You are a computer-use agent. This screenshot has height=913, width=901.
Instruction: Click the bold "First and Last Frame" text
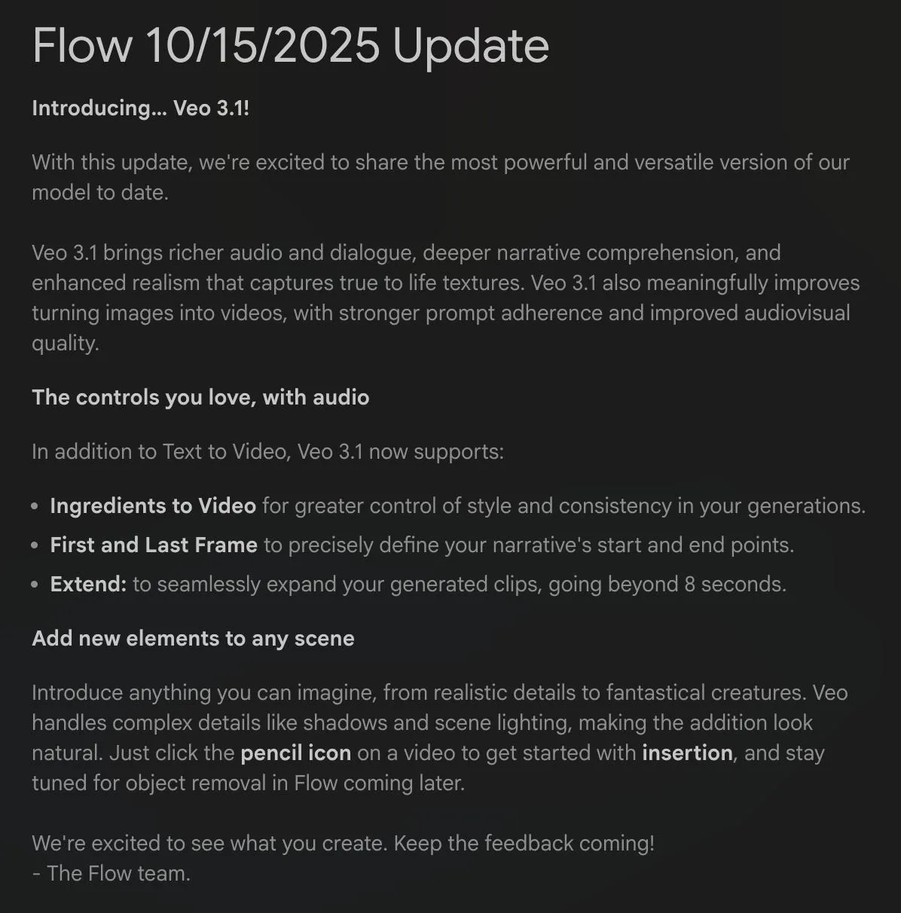point(154,545)
